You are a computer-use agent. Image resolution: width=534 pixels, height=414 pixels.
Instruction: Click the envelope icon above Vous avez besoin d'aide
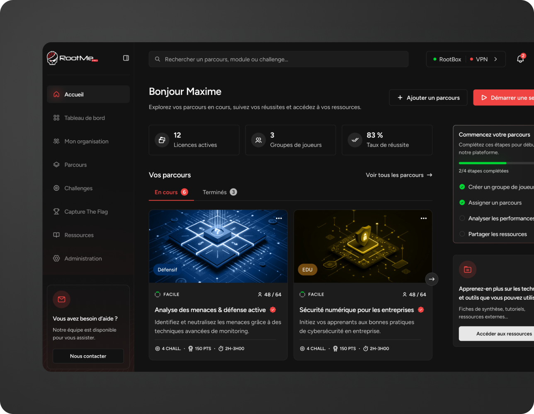click(61, 299)
